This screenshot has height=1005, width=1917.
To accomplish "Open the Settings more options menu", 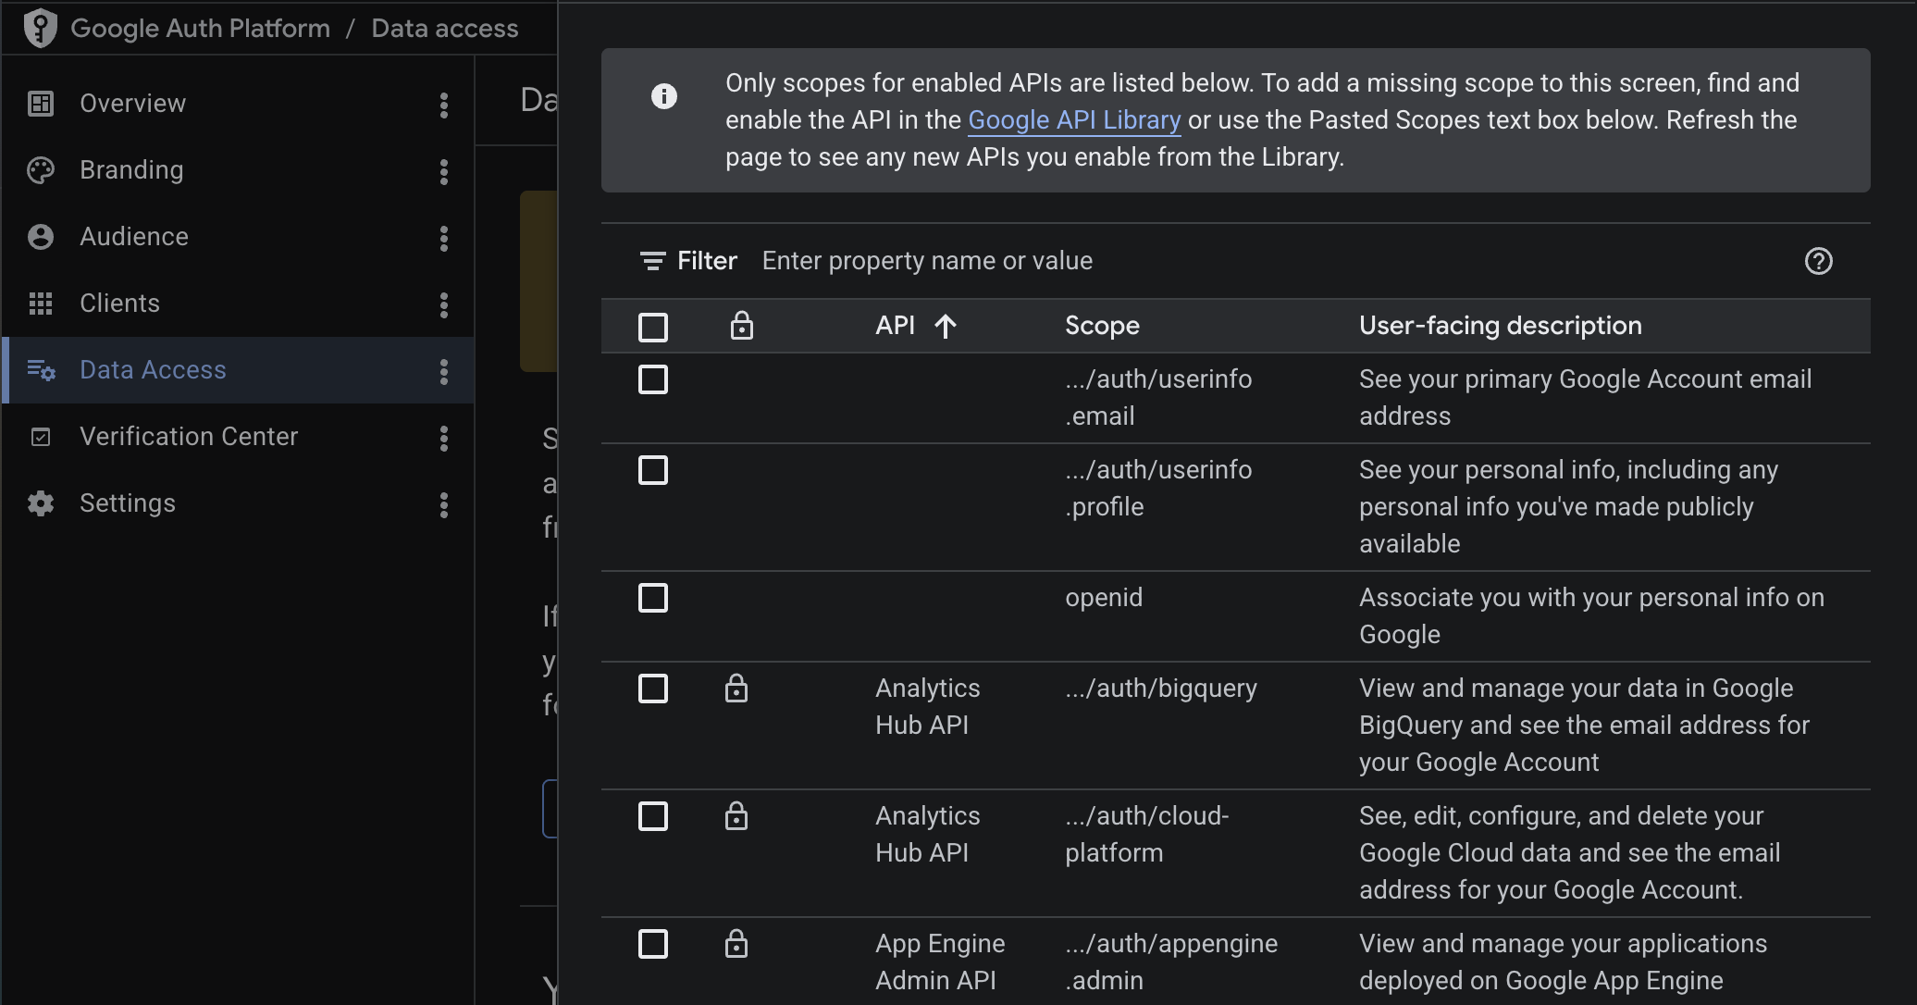I will [444, 504].
